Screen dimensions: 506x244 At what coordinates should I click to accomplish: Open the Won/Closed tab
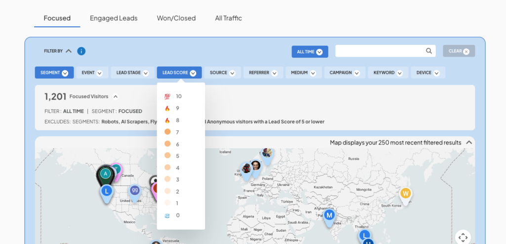tap(176, 18)
